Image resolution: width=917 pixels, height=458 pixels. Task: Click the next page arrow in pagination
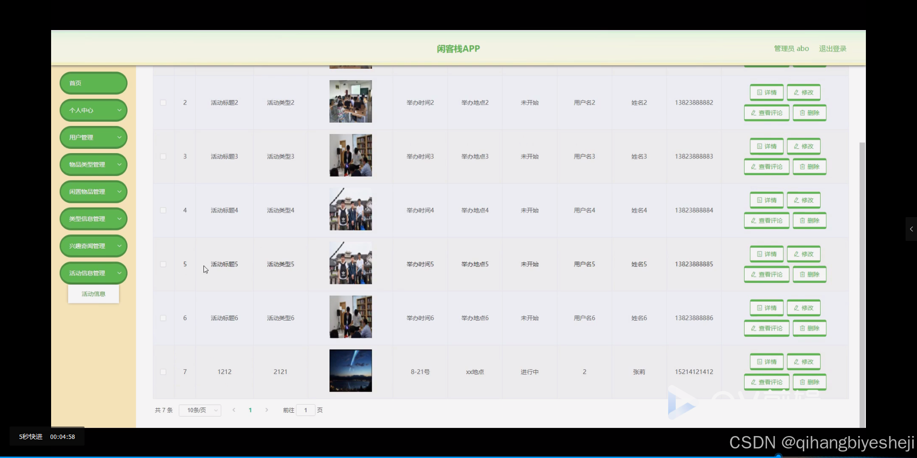(x=267, y=410)
